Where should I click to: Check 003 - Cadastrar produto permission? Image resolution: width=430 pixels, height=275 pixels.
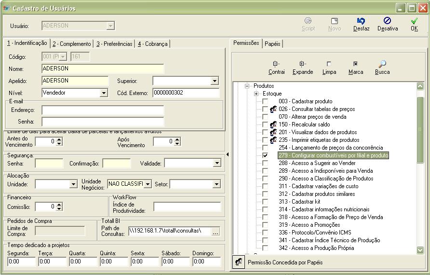[x=265, y=101]
